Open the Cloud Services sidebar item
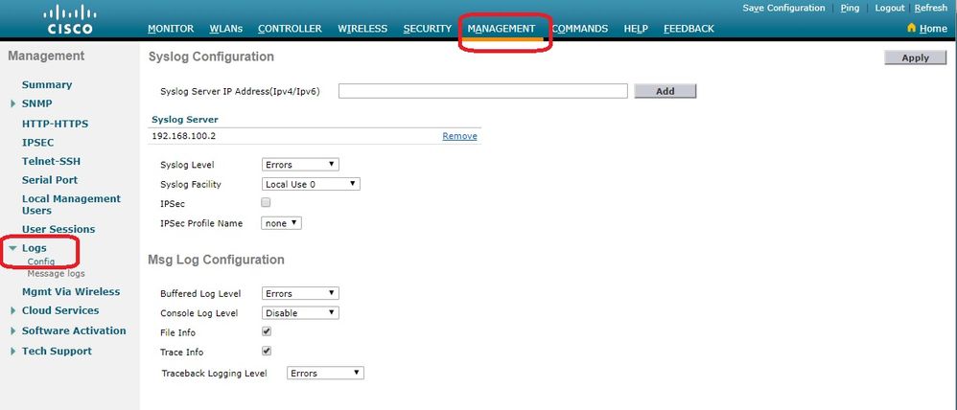The image size is (957, 410). (x=60, y=310)
